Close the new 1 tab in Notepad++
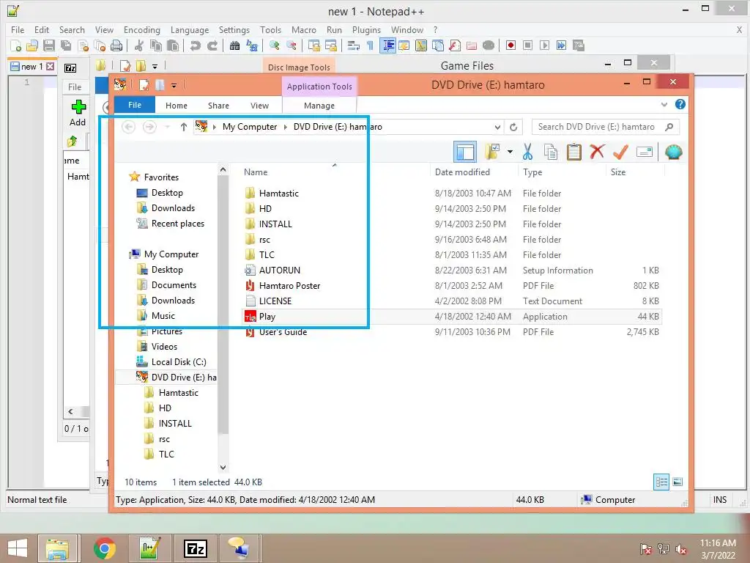The height and width of the screenshot is (563, 750). (x=50, y=67)
